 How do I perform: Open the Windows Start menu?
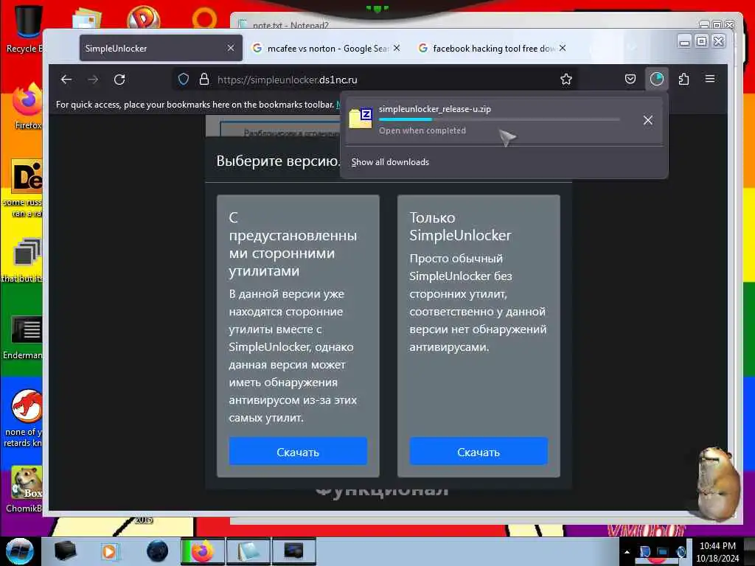point(19,551)
